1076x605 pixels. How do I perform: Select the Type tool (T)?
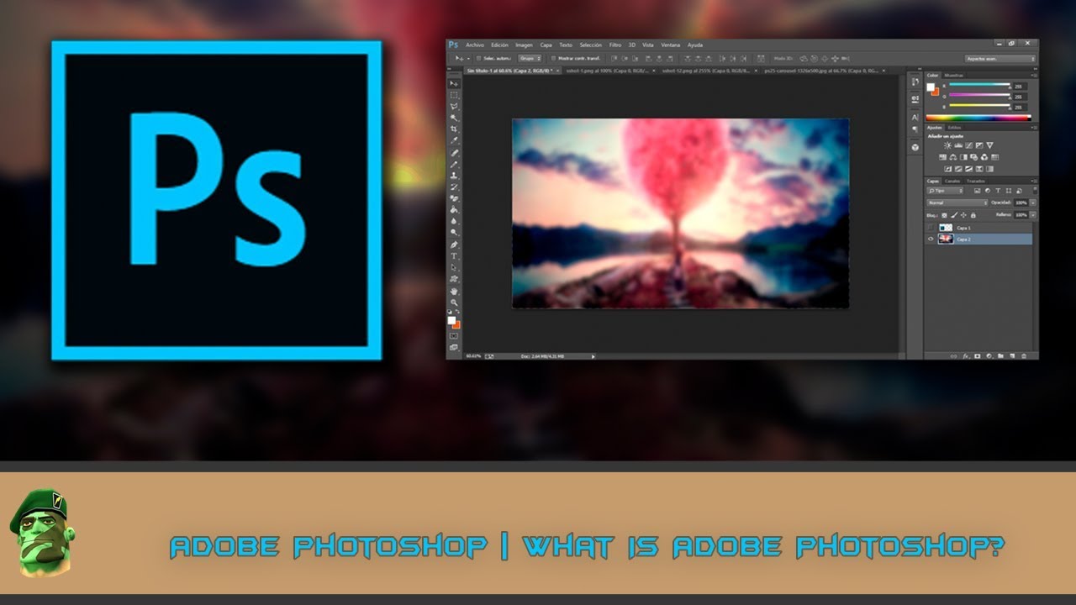pyautogui.click(x=454, y=255)
